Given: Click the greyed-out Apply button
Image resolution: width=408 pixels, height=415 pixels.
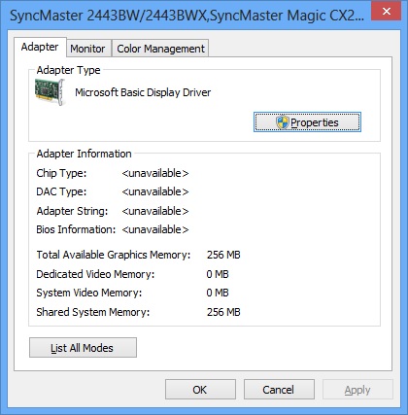Looking at the screenshot, I should pos(357,390).
